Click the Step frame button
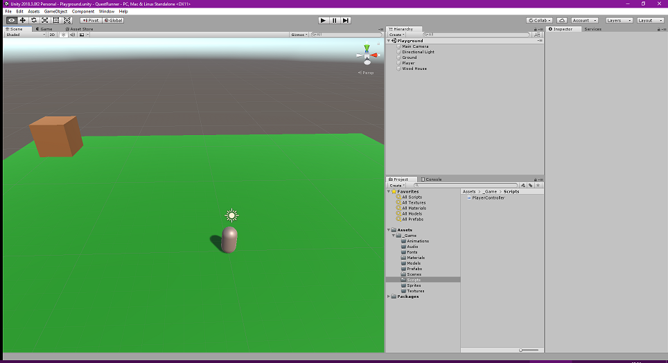 coord(346,20)
